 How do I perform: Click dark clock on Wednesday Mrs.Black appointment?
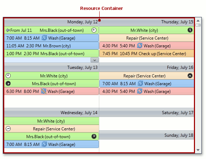point(94,136)
